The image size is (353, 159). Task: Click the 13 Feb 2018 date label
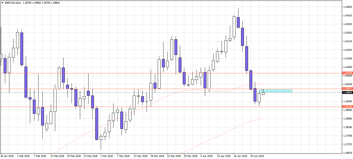[57, 156]
